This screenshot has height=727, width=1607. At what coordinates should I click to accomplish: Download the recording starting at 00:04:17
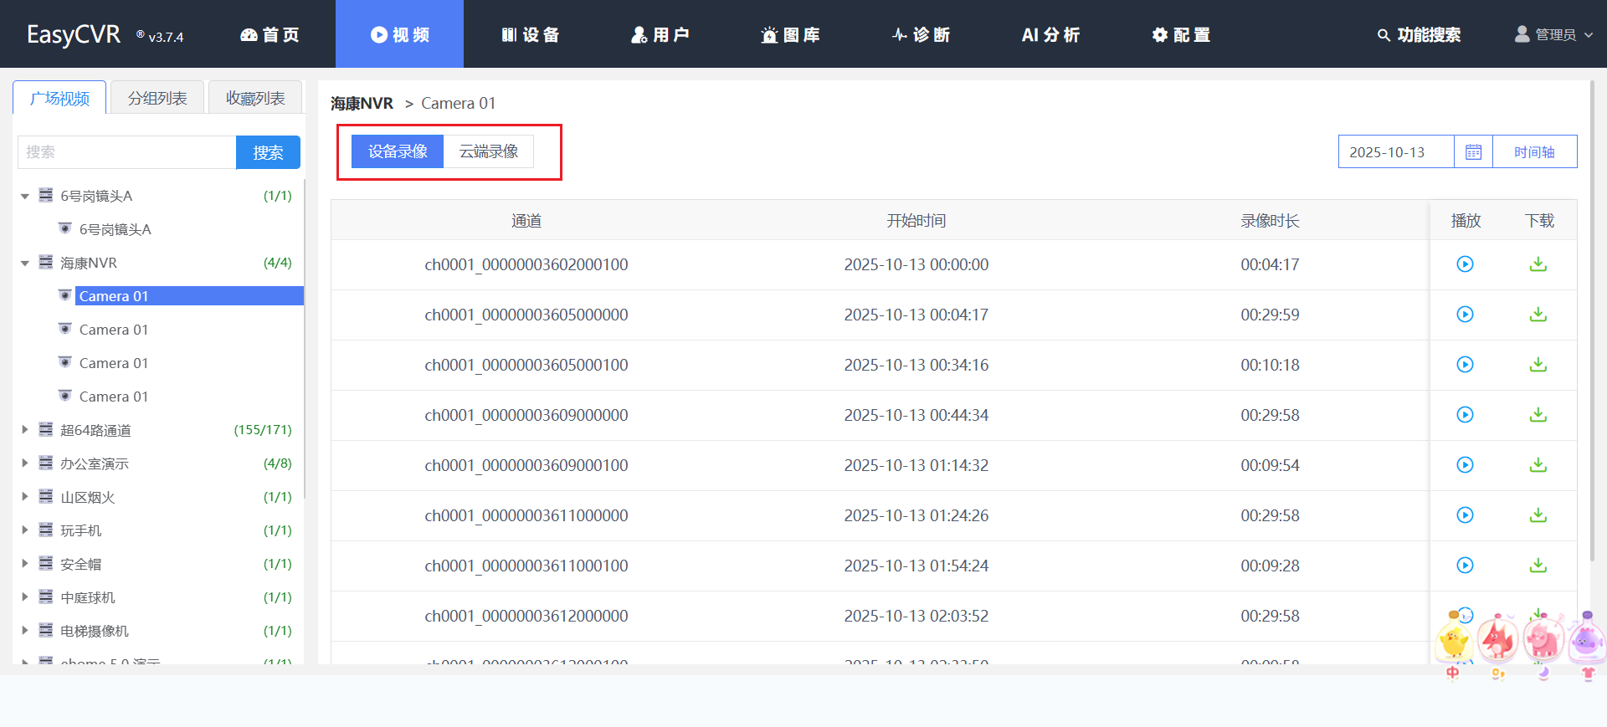click(x=1538, y=315)
